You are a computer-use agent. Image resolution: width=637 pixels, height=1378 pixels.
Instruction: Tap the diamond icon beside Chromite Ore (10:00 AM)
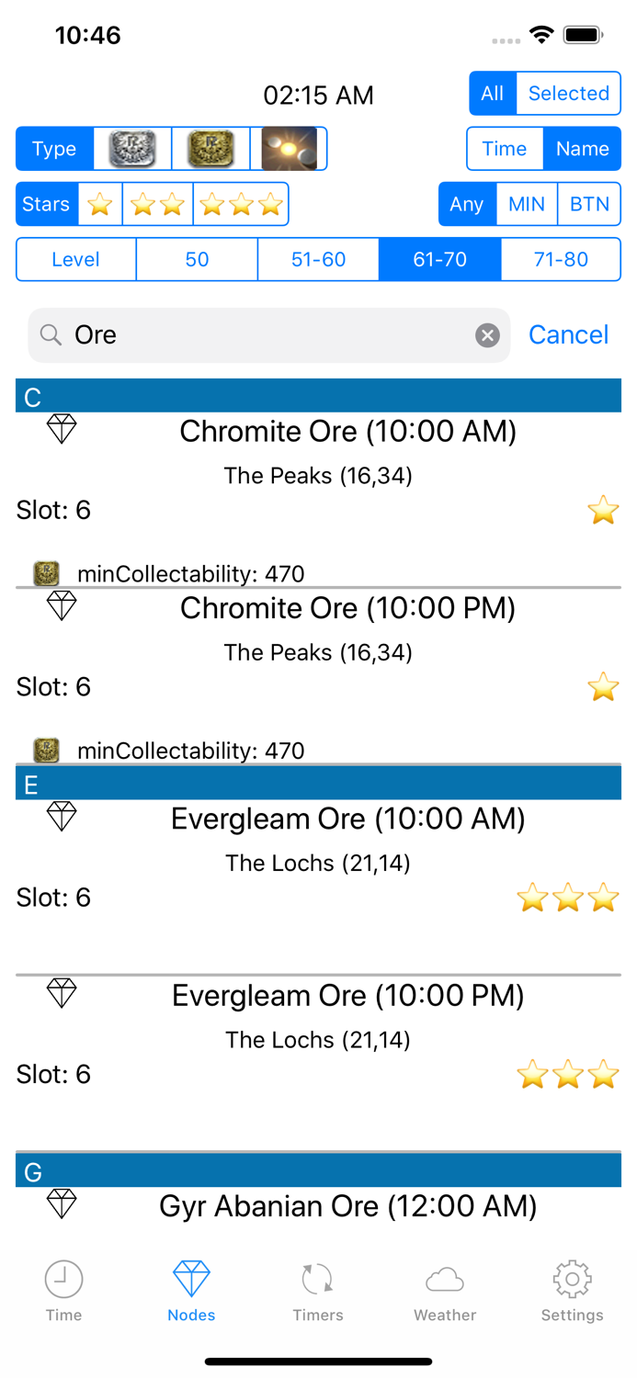pyautogui.click(x=61, y=428)
